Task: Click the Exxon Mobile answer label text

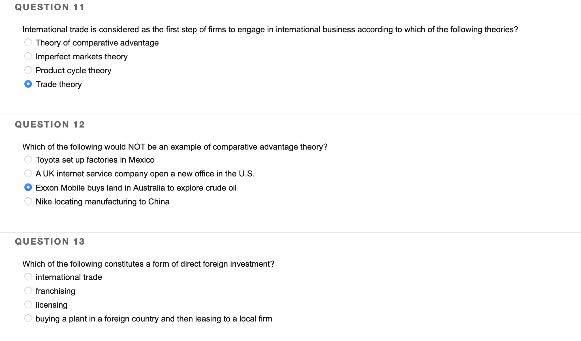Action: click(136, 187)
